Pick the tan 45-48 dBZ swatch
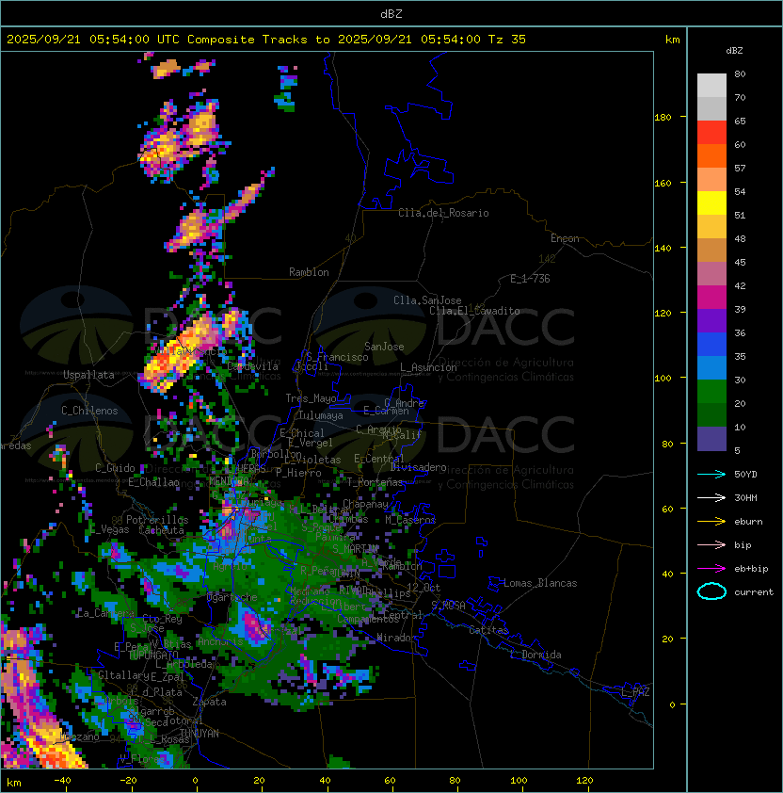Image resolution: width=783 pixels, height=793 pixels. tap(711, 251)
